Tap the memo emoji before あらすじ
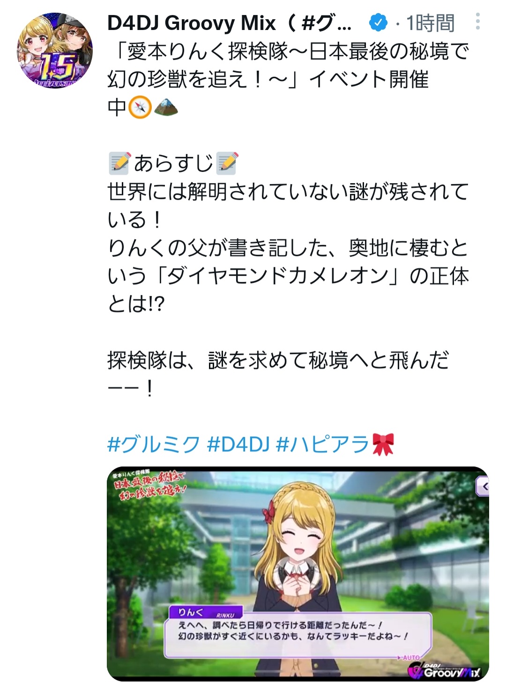The image size is (506, 687). coord(119,163)
